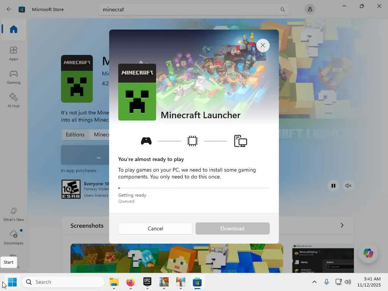Image resolution: width=388 pixels, height=291 pixels.
Task: Open the first Minecraft screenshot thumbnail
Action: pyautogui.click(x=177, y=258)
